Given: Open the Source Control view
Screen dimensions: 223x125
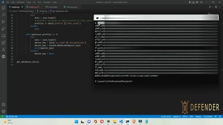Looking at the screenshot, I should [3, 22].
